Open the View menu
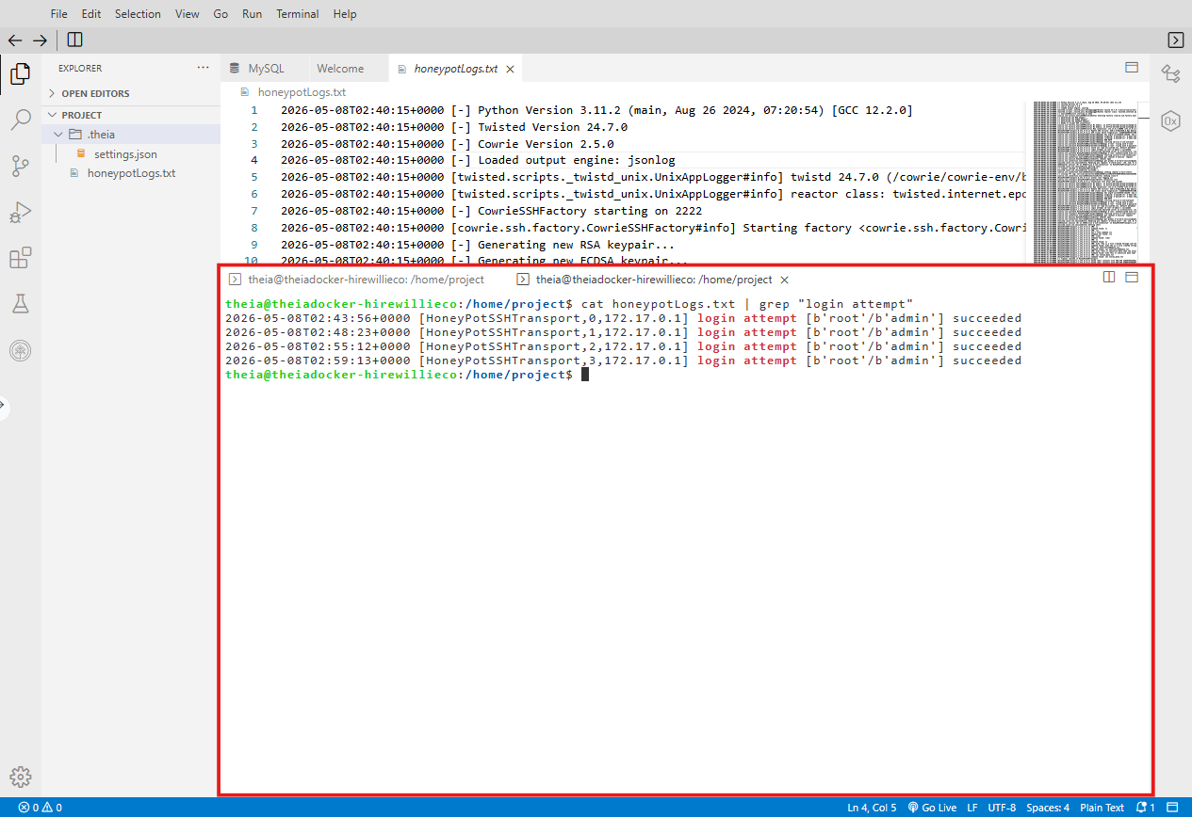1192x817 pixels. 188,14
